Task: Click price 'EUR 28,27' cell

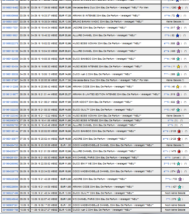Action: pyautogui.click(x=65, y=94)
